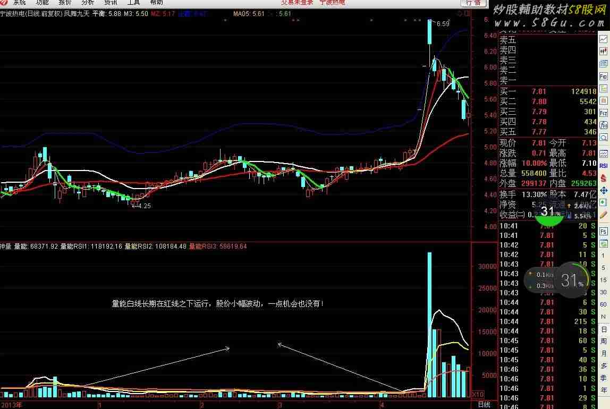
Task: Open the 分析 menu
Action: click(88, 2)
